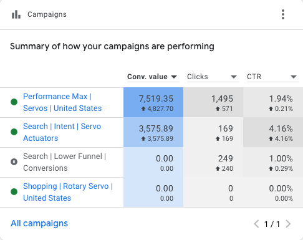Click conversion value cell for Shopping Rotary Servo
303x240 pixels.
pyautogui.click(x=153, y=192)
